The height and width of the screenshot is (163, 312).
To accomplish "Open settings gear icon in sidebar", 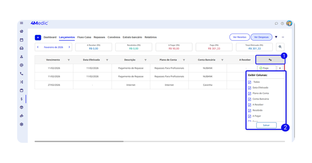I will pyautogui.click(x=21, y=124).
